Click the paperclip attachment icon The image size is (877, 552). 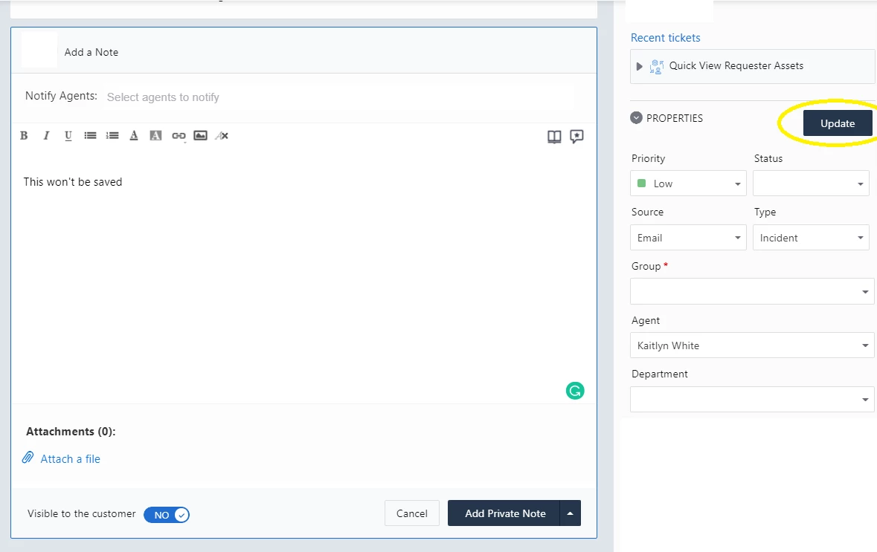click(28, 458)
